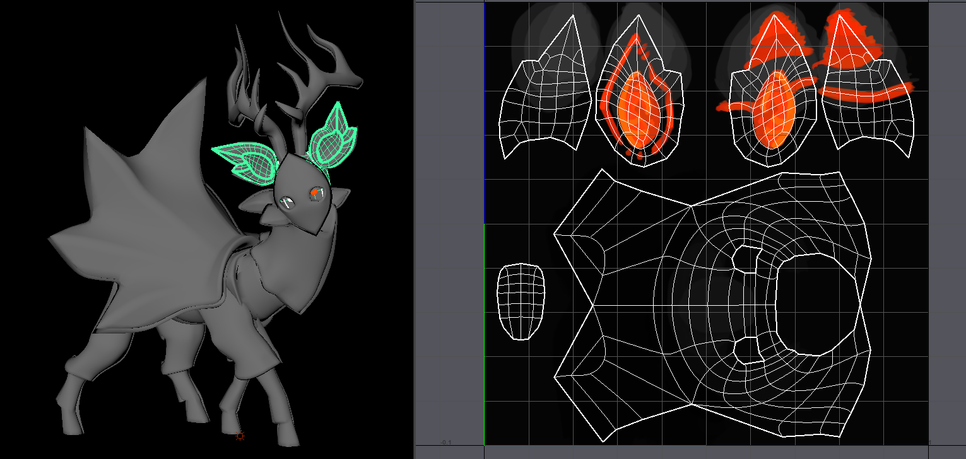This screenshot has width=966, height=459.
Task: Select the red light locator near the hoof
Action: tap(240, 436)
